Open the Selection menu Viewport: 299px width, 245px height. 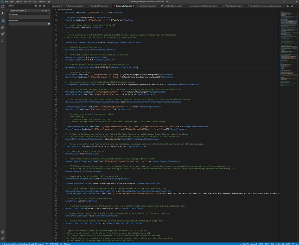click(18, 2)
